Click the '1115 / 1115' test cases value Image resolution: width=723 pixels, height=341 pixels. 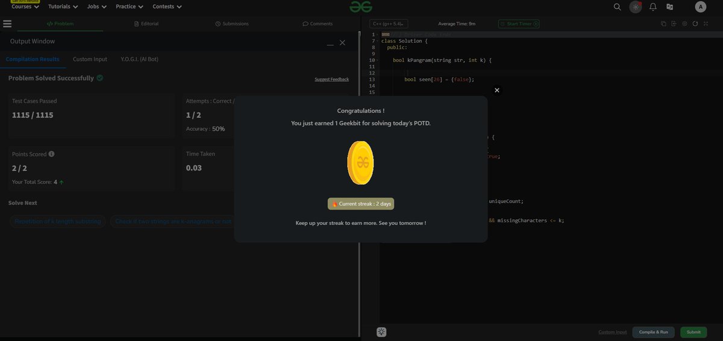[33, 114]
